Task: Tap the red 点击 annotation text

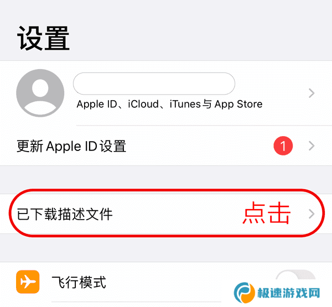Action: click(266, 213)
